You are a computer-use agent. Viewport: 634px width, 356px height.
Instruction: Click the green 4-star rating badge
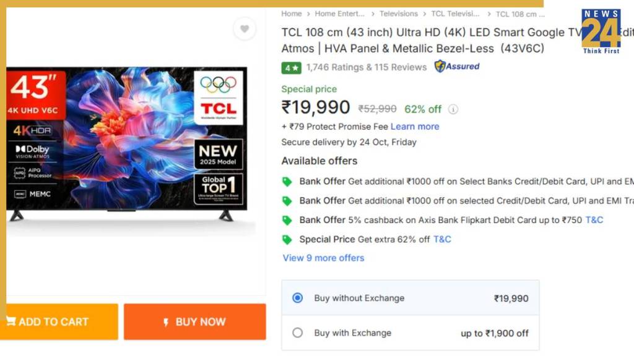(x=291, y=67)
